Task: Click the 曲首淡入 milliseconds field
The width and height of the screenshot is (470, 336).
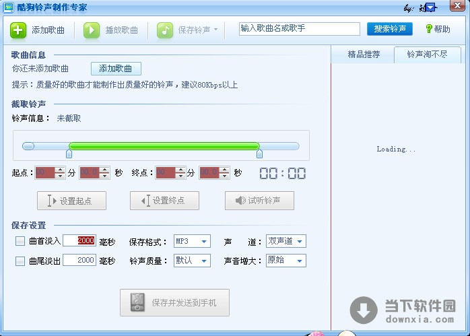Action: [x=79, y=240]
